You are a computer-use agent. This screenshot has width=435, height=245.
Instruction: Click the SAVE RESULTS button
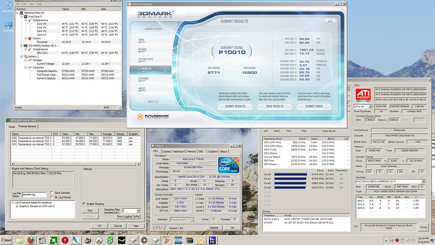point(275,106)
